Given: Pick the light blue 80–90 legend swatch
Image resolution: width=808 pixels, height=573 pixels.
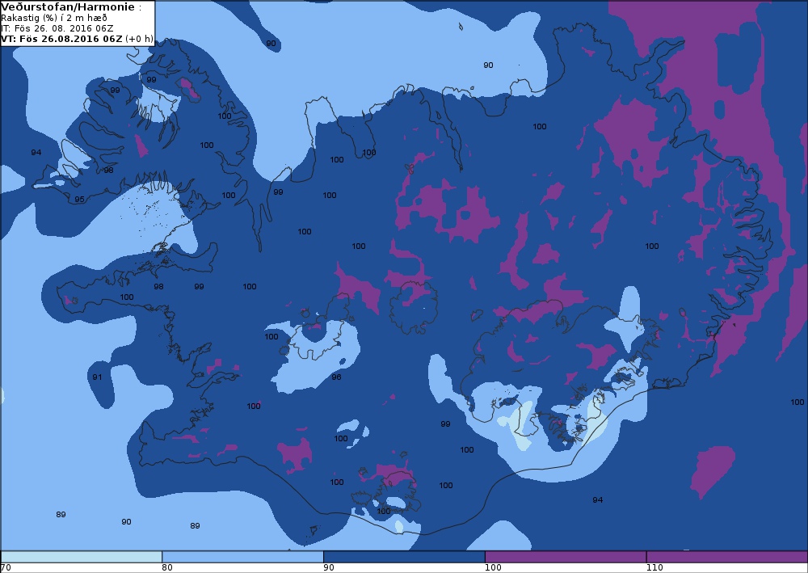Looking at the screenshot, I should (242, 557).
